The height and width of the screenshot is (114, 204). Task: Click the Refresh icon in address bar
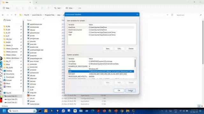172,15
